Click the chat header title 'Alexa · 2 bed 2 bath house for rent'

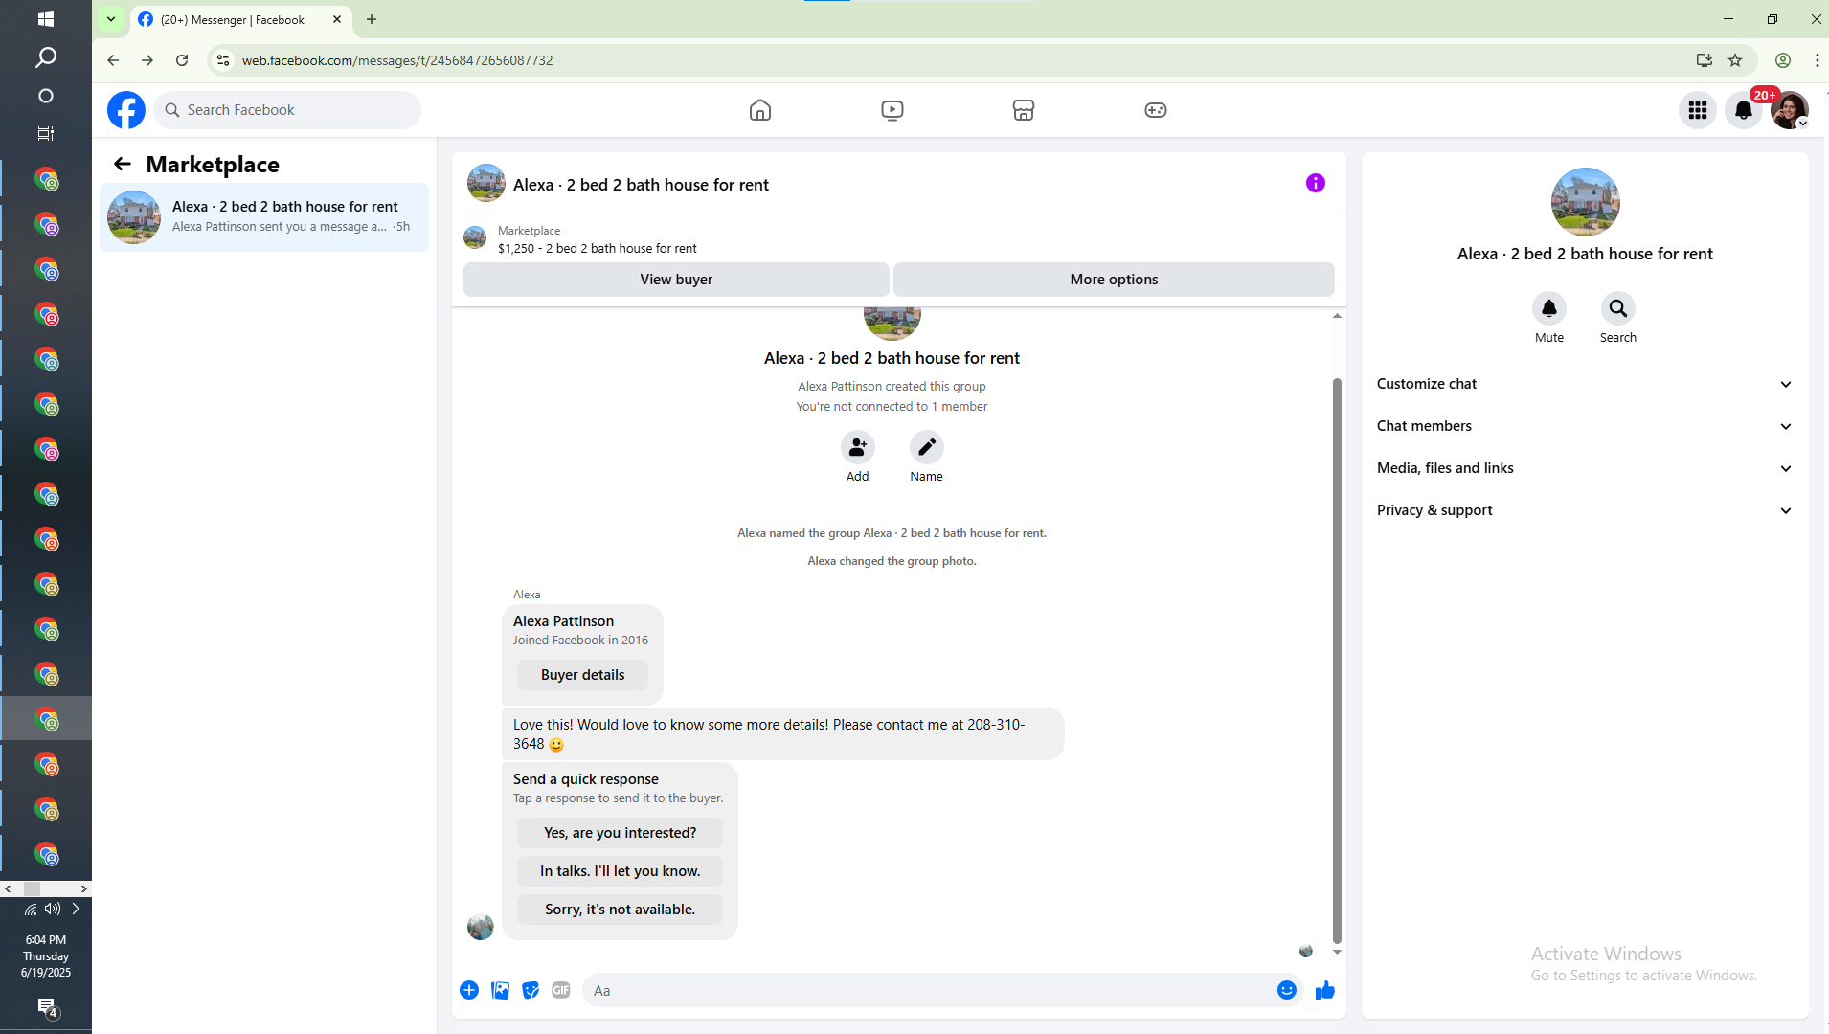(x=641, y=185)
